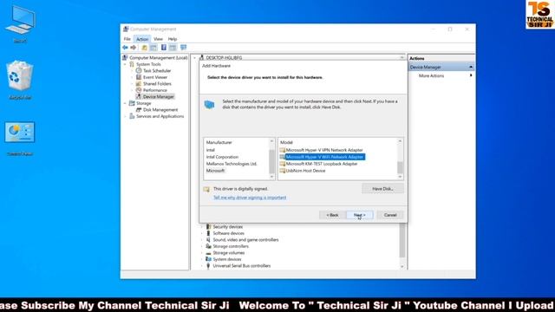555x312 pixels.
Task: Click the Show/Hide Console Tree toolbar icon
Action: [x=153, y=48]
